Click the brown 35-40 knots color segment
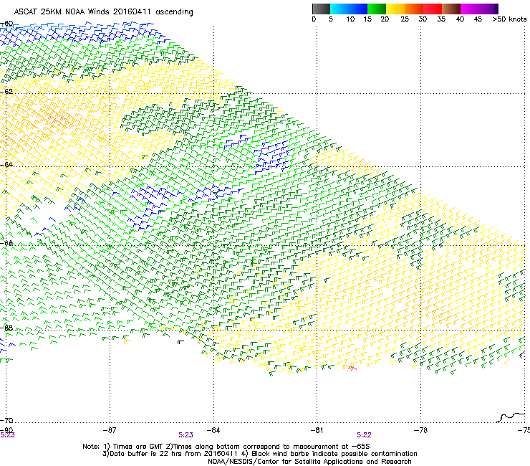Screen dimensions: 530x466 point(451,9)
